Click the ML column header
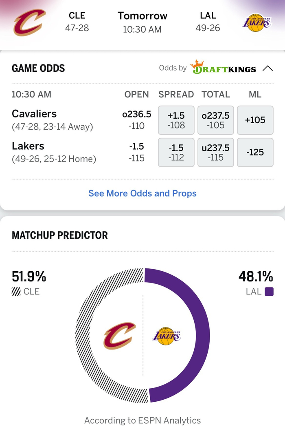The height and width of the screenshot is (436, 285). point(255,94)
